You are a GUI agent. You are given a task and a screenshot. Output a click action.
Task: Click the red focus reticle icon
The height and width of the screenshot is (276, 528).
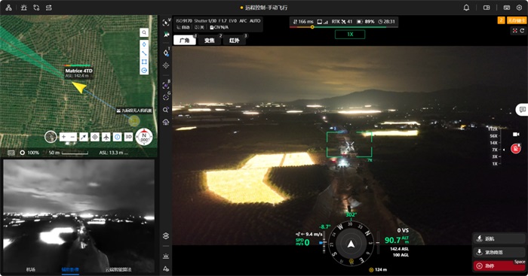coord(515,31)
